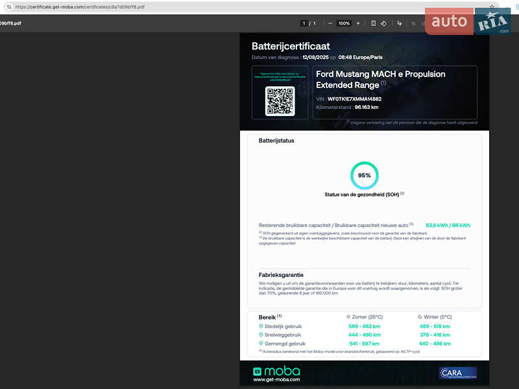The width and height of the screenshot is (519, 389).
Task: Click the CARA badge in footer
Action: point(458,373)
